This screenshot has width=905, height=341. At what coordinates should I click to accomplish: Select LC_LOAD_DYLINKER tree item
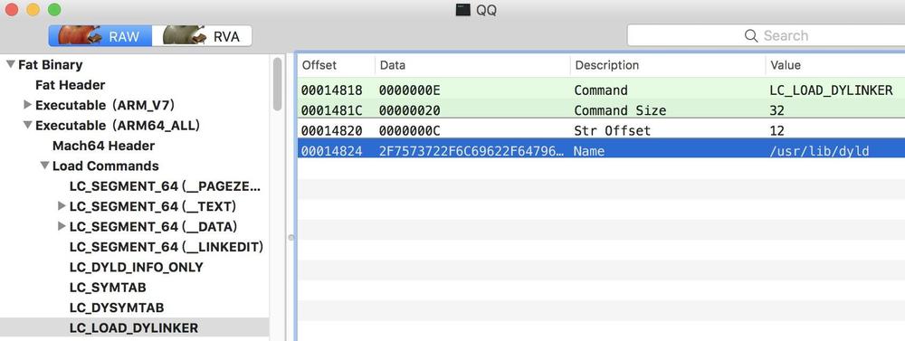click(x=133, y=327)
